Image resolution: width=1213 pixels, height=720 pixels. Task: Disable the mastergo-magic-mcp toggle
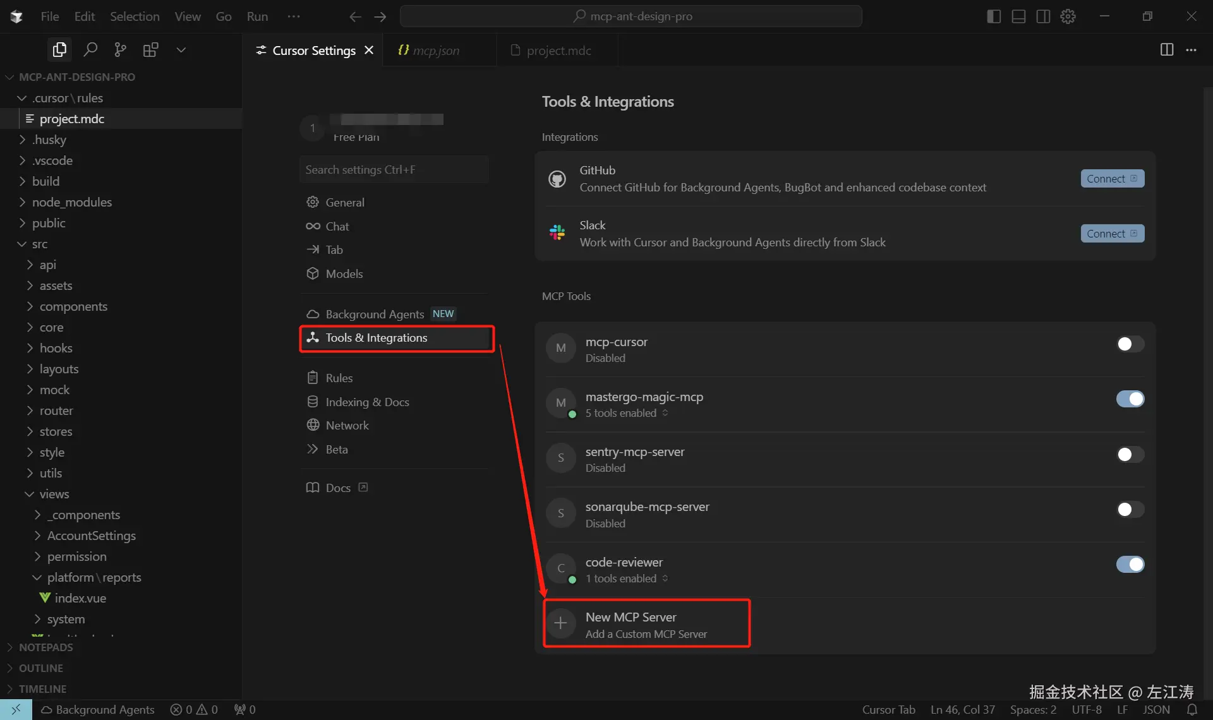[1130, 399]
